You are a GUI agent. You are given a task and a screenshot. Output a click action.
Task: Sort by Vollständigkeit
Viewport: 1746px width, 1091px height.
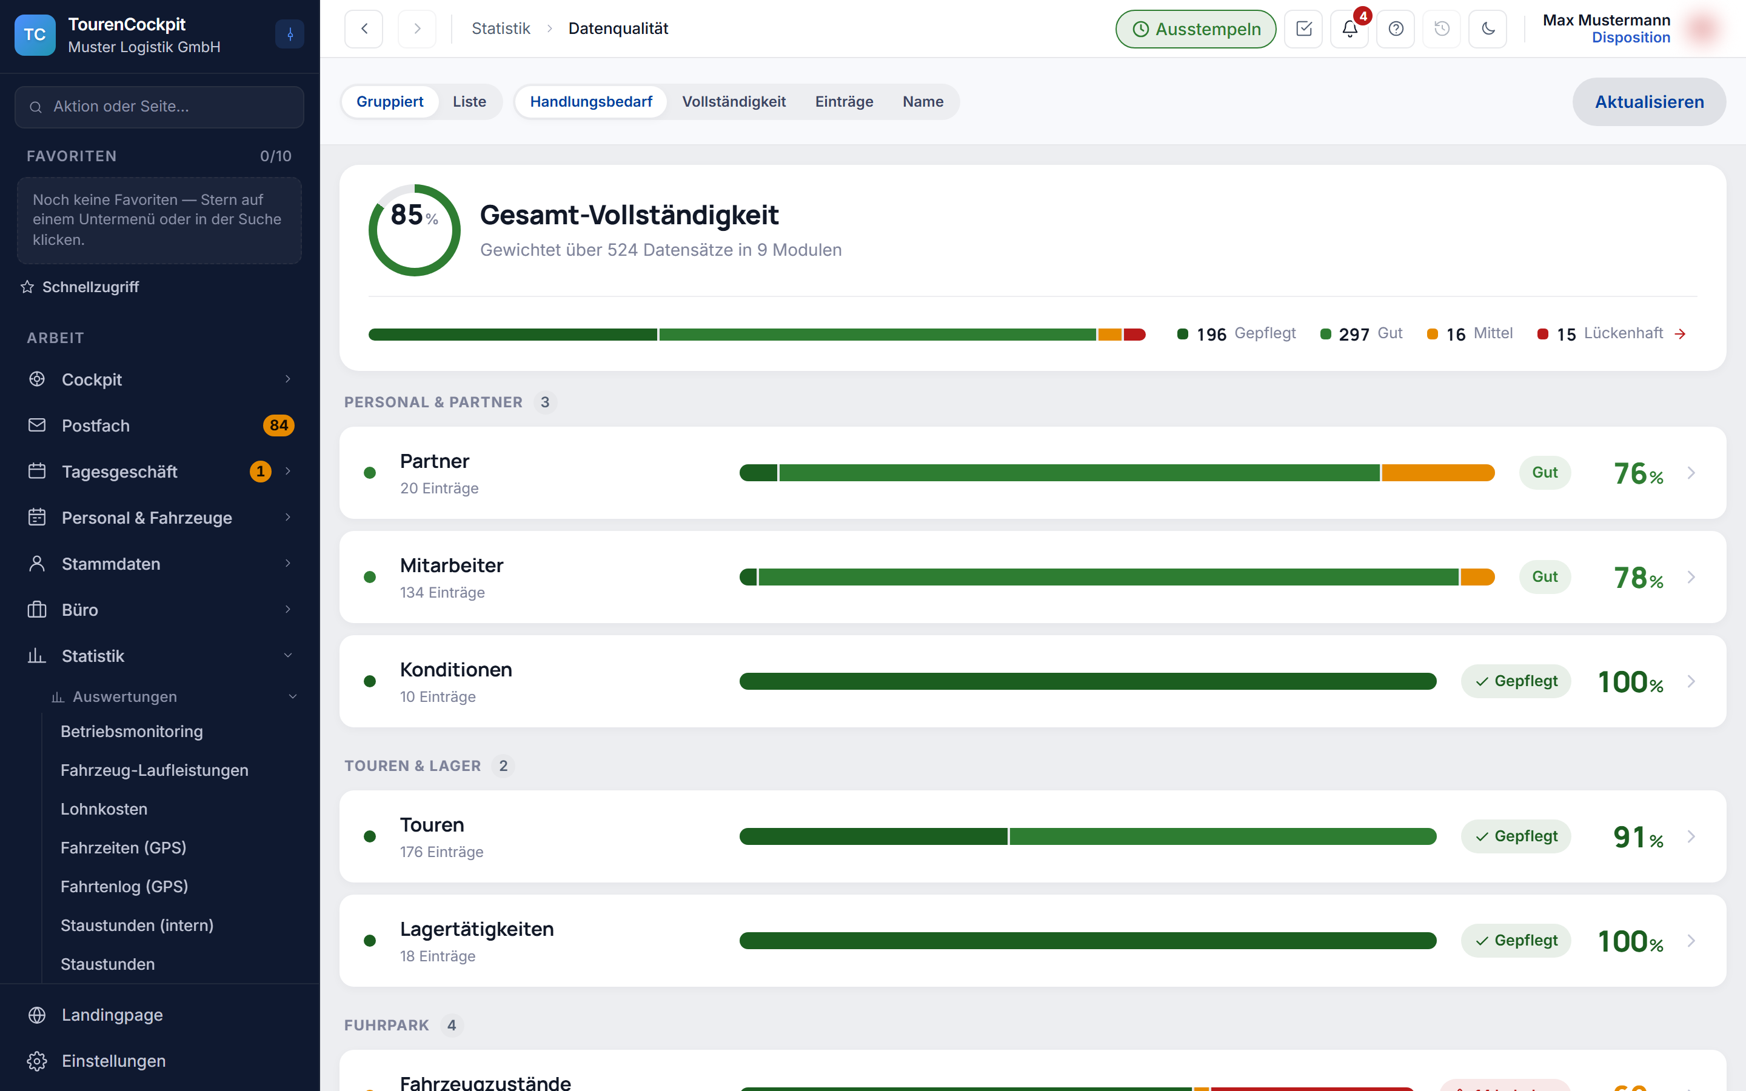pos(734,102)
